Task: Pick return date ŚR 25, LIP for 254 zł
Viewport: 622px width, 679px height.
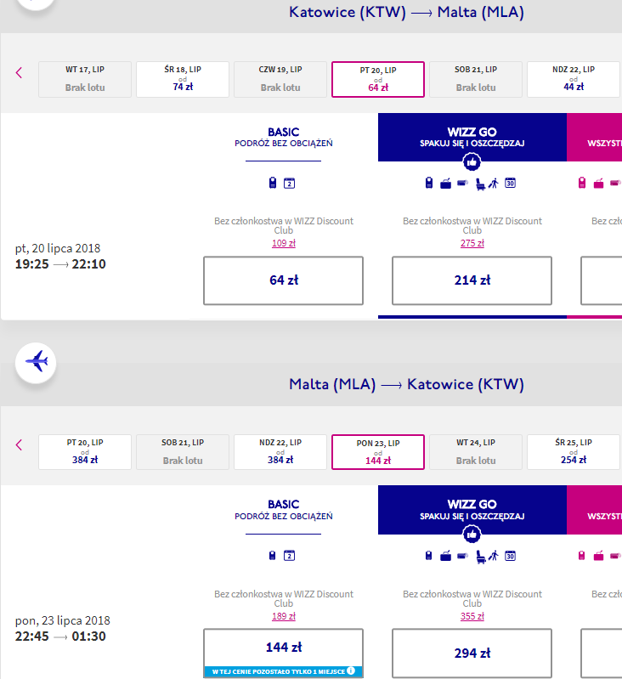Action: click(x=574, y=452)
